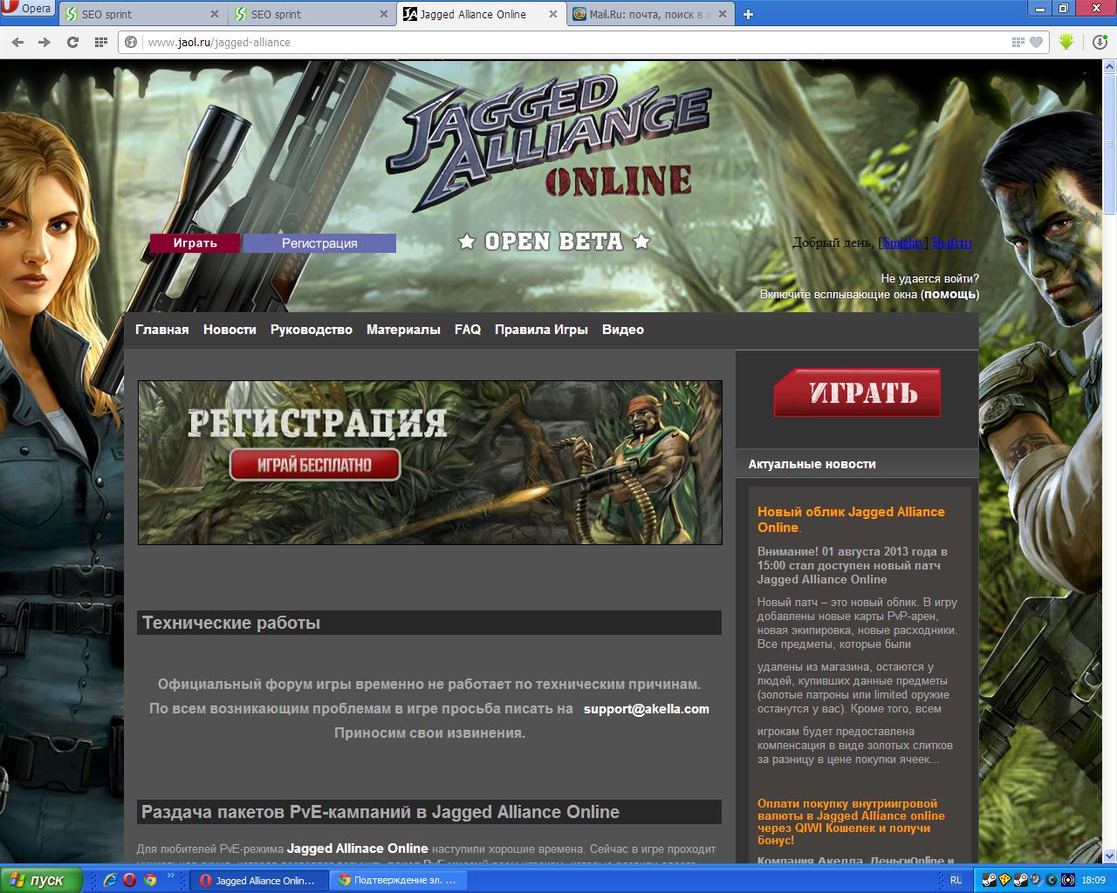Launch Opera from quick launch
The height and width of the screenshot is (893, 1117).
[x=130, y=881]
